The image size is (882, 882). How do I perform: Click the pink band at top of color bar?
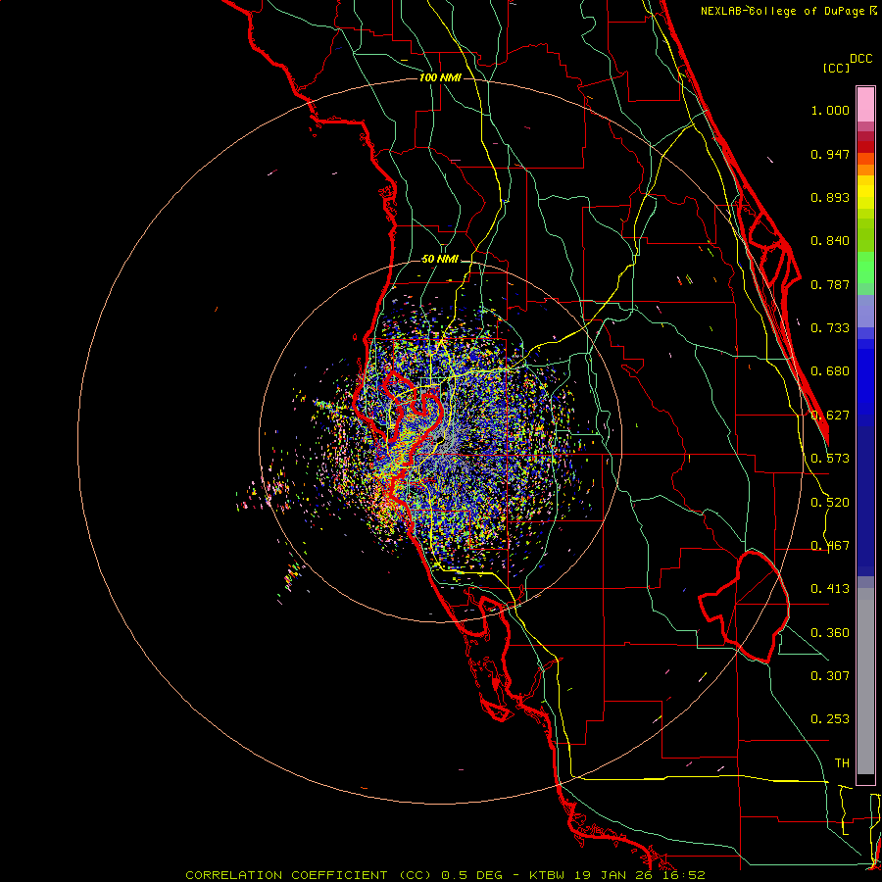[x=865, y=105]
